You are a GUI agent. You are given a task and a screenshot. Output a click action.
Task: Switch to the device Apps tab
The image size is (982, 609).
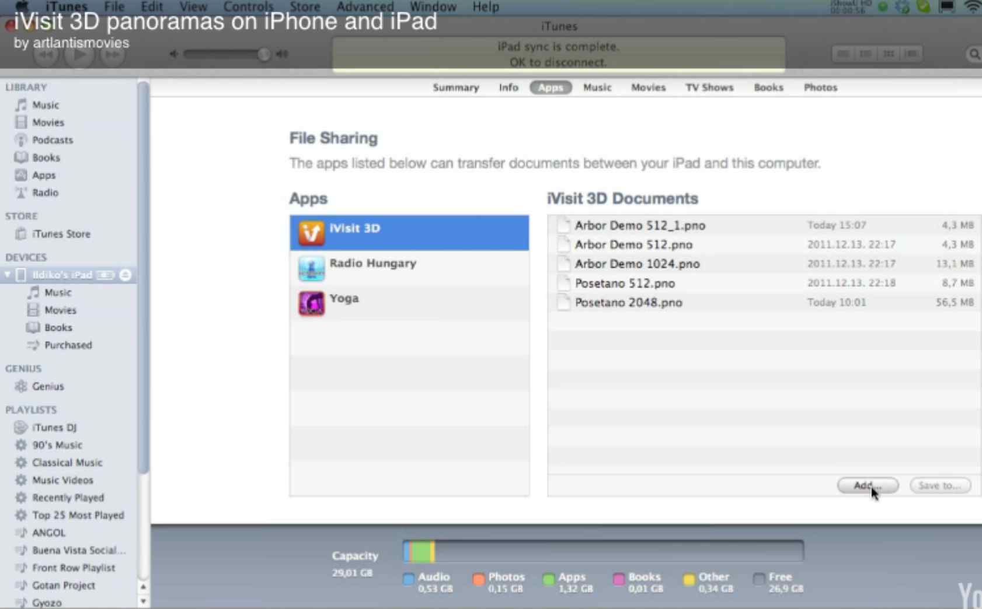pos(551,87)
